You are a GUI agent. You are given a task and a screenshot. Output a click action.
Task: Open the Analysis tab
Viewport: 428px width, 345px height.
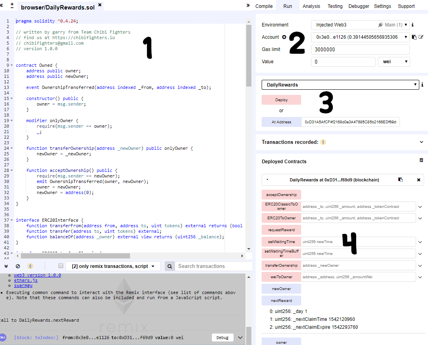[x=311, y=6]
